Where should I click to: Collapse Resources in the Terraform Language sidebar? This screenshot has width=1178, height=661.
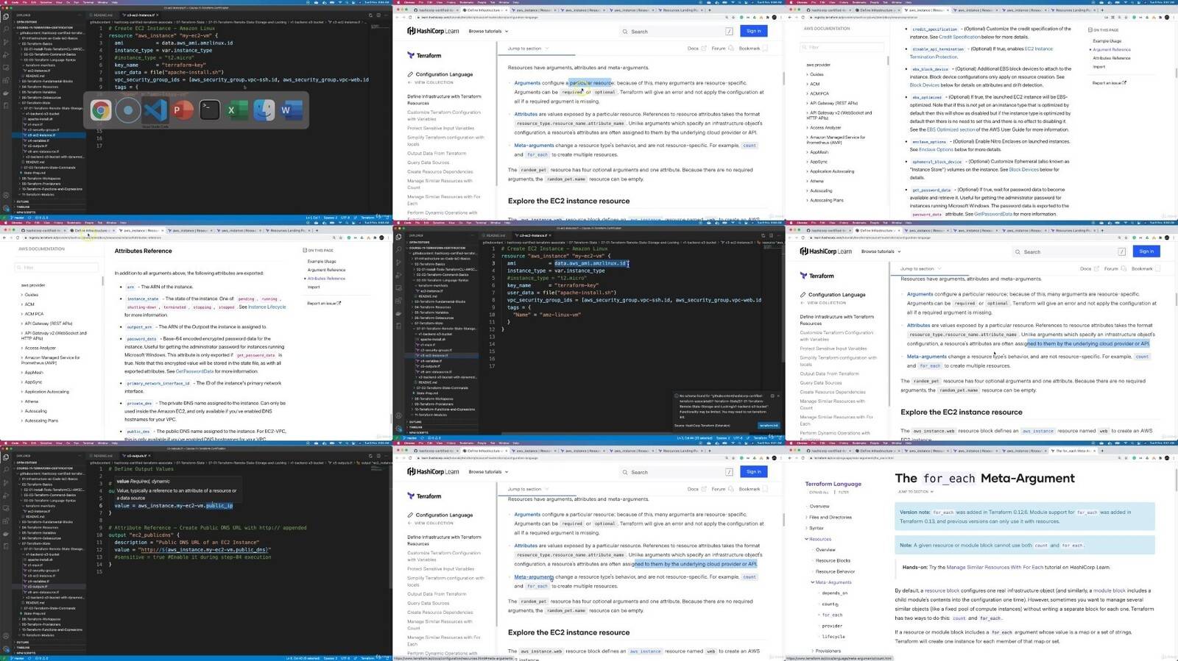click(x=819, y=539)
